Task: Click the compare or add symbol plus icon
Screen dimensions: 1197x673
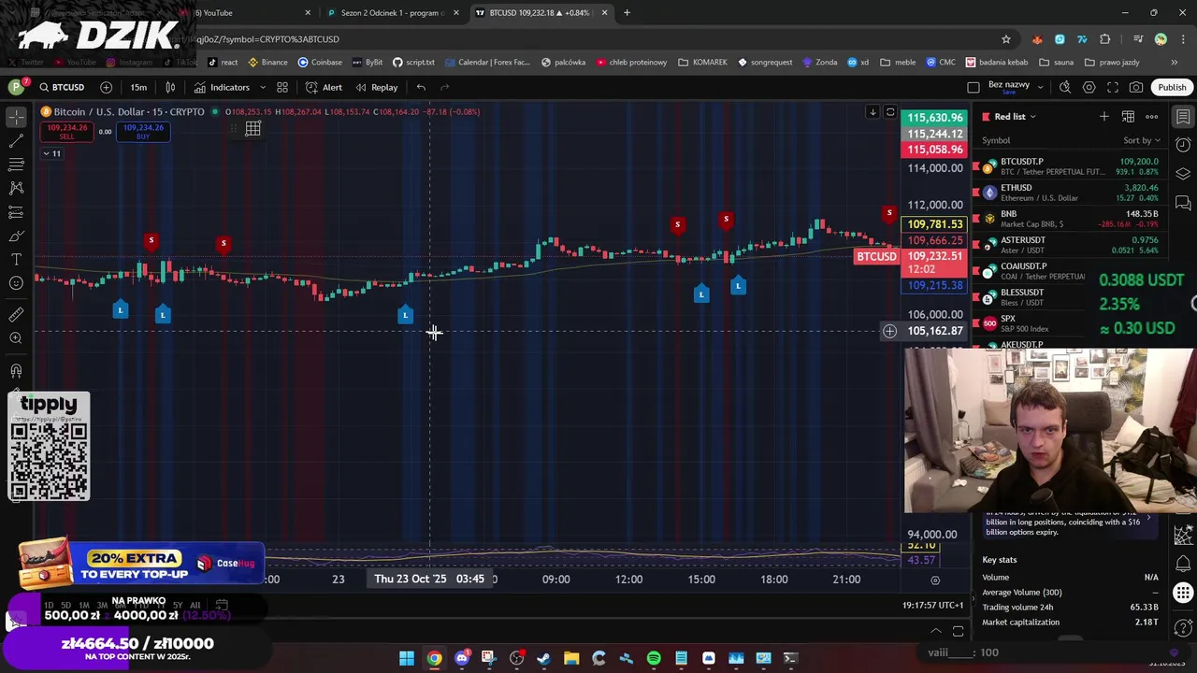Action: click(x=106, y=87)
